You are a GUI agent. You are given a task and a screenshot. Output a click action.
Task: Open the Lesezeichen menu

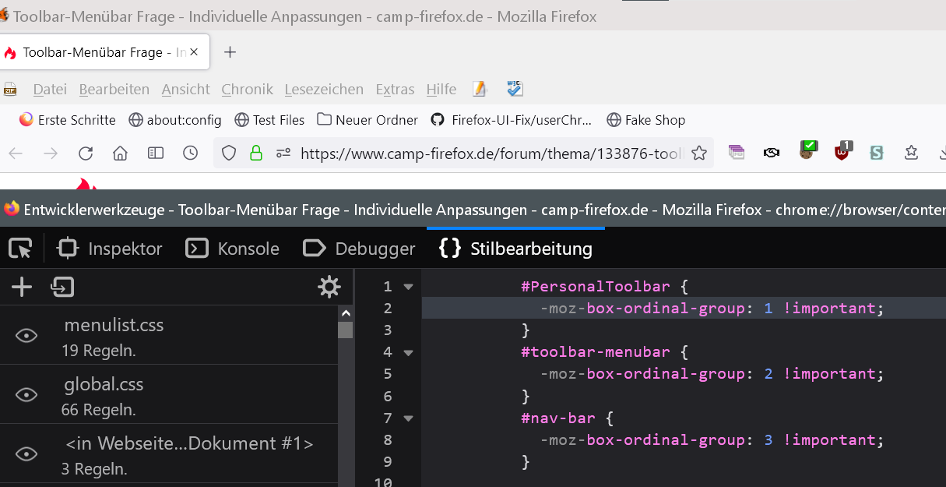coord(324,90)
